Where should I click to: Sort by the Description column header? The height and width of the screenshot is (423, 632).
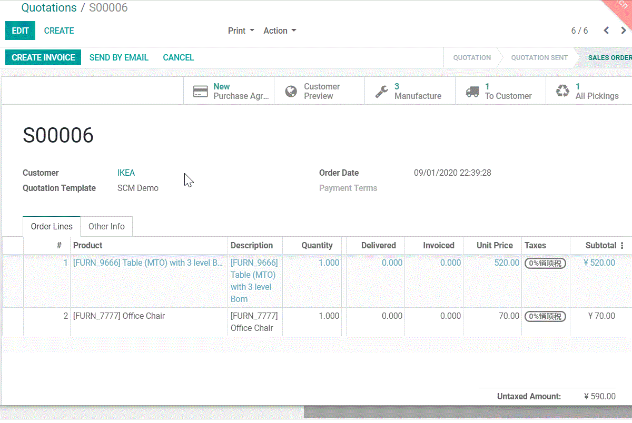[255, 245]
